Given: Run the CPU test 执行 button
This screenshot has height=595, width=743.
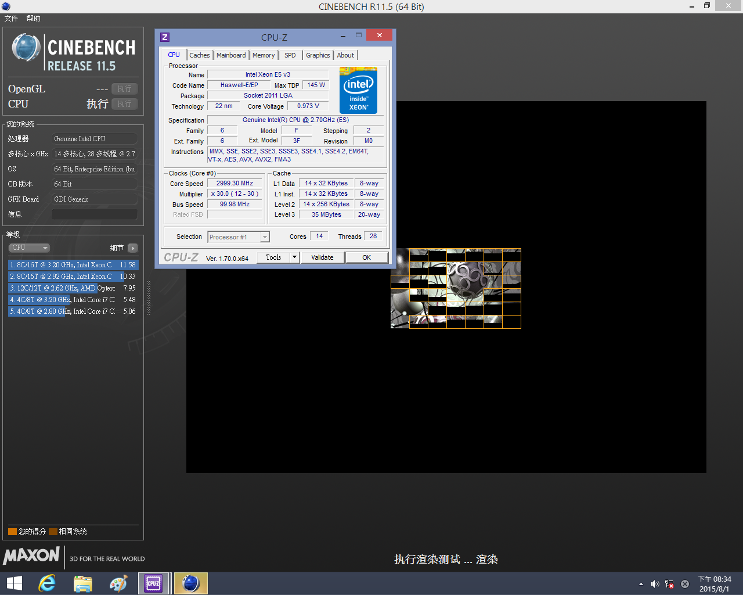Looking at the screenshot, I should 124,104.
